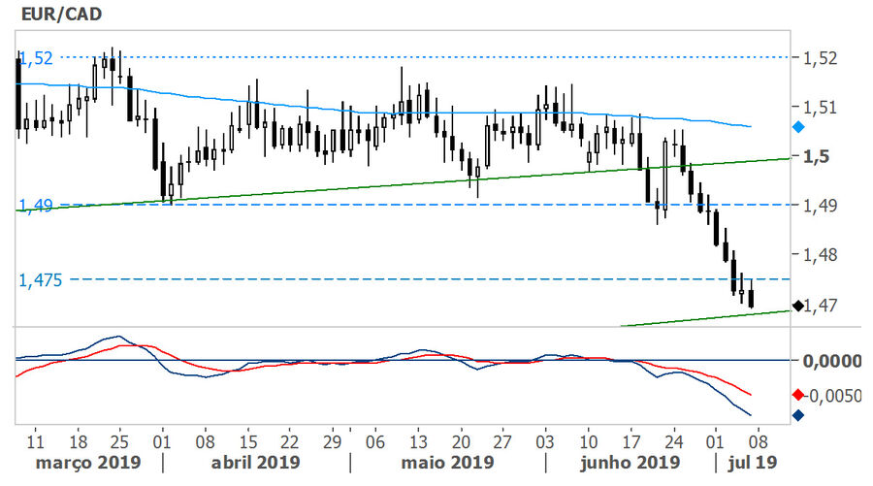Click the 0,0000 oscillator axis label

(833, 361)
